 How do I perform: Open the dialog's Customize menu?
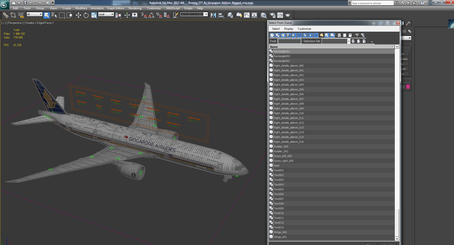pos(304,29)
